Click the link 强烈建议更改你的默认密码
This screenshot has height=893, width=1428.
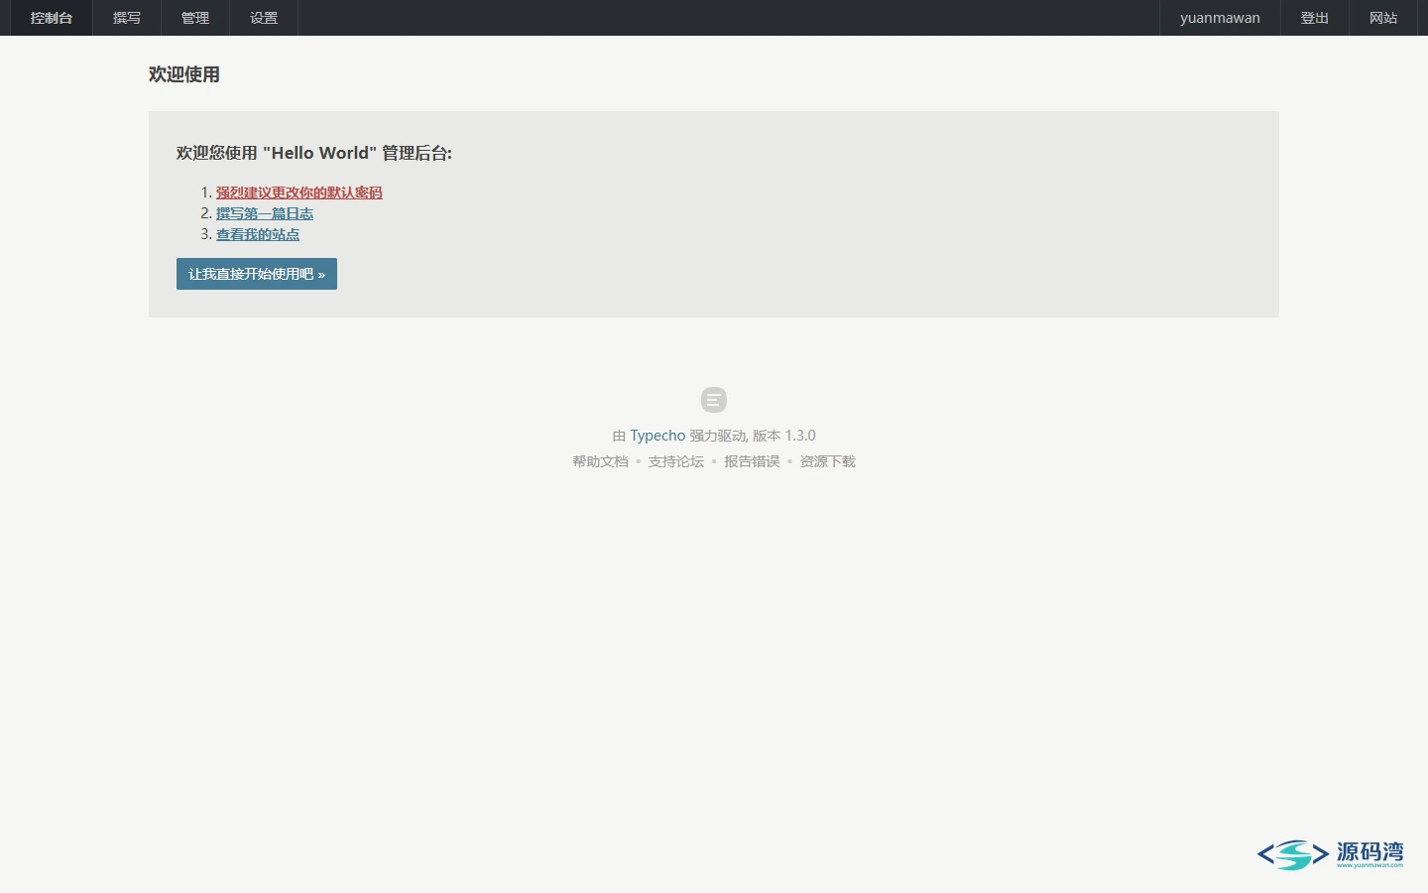(299, 192)
